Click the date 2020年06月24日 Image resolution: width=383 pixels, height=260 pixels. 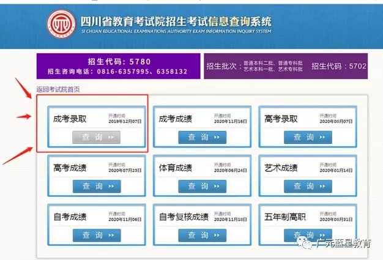230,171
